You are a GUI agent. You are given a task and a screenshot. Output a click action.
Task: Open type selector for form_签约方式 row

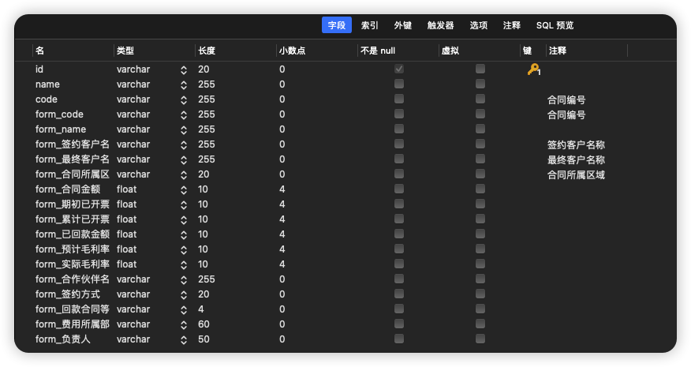[184, 294]
